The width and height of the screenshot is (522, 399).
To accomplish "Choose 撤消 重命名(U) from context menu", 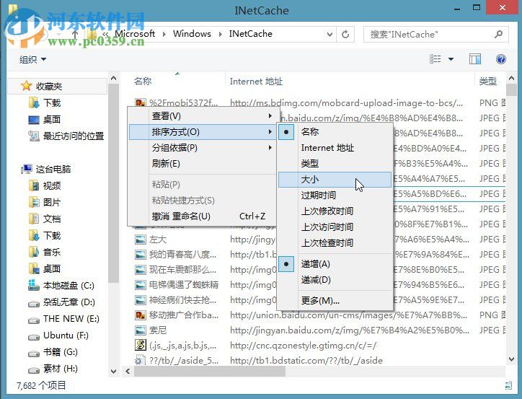I will click(x=204, y=216).
